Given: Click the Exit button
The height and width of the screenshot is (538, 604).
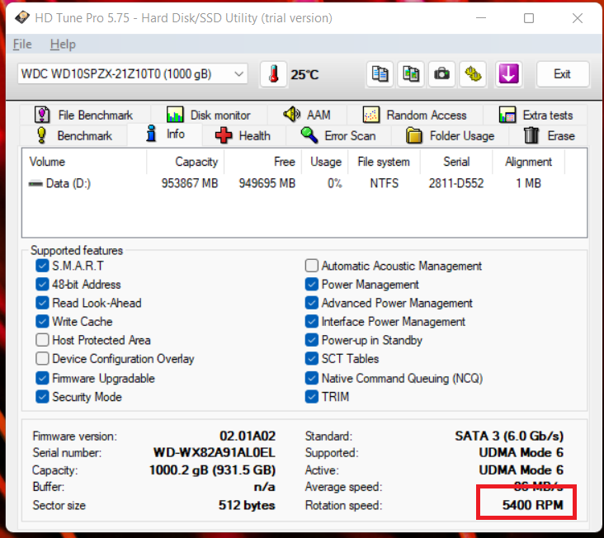Looking at the screenshot, I should click(x=563, y=74).
